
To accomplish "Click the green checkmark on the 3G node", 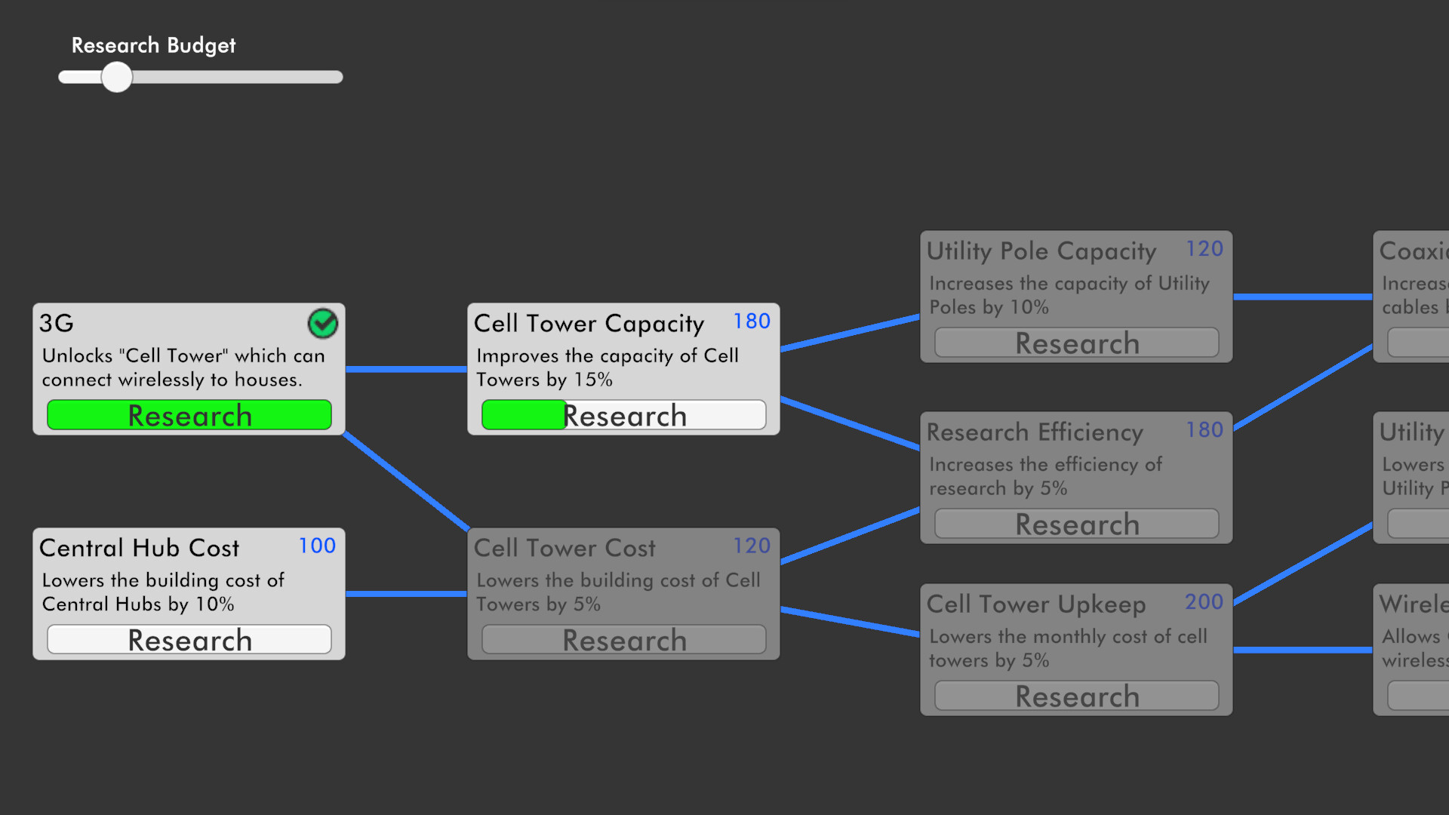I will (323, 323).
